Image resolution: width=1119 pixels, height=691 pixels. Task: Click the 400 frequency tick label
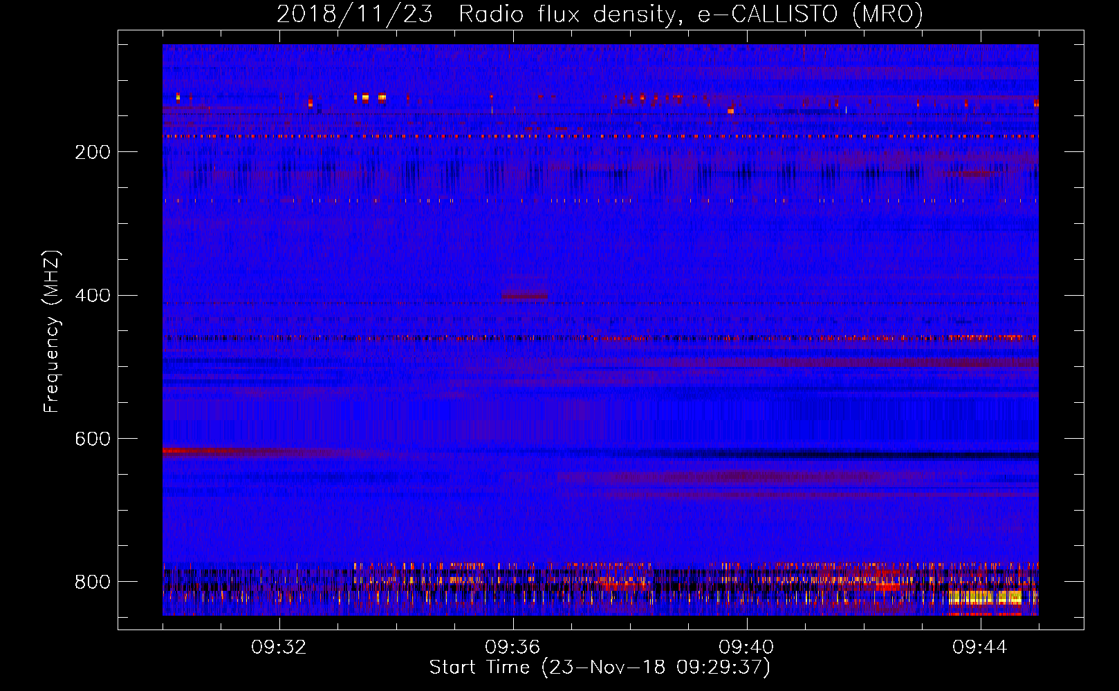[93, 296]
